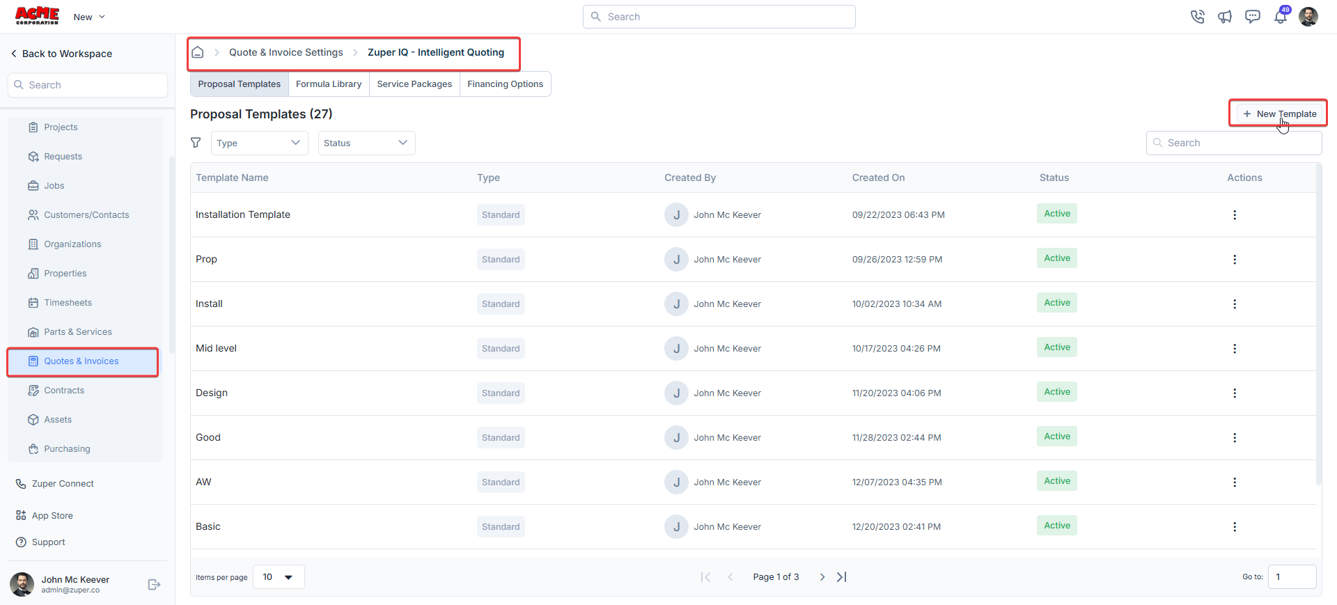Switch to the Formula Library tab
1337x605 pixels.
coord(329,84)
